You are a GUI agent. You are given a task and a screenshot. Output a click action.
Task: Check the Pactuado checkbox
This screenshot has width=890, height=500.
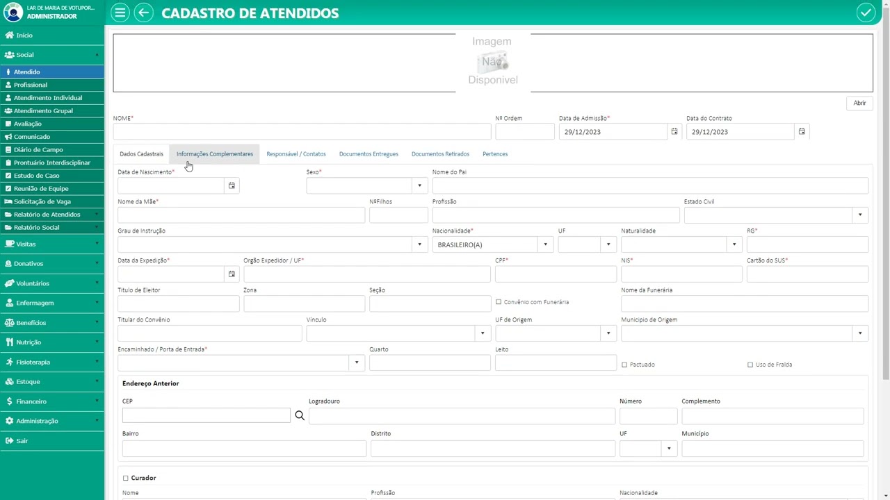[624, 365]
